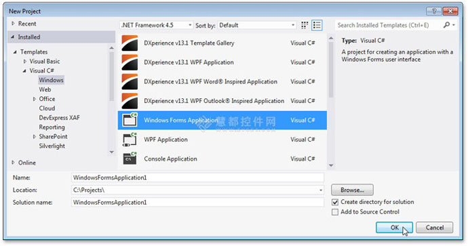Image resolution: width=468 pixels, height=246 pixels.
Task: Click the Solution name input field
Action: (197, 203)
